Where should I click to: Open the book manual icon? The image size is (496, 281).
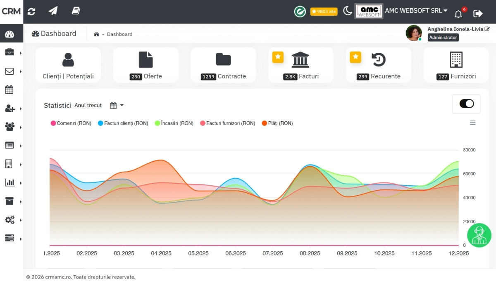(76, 11)
